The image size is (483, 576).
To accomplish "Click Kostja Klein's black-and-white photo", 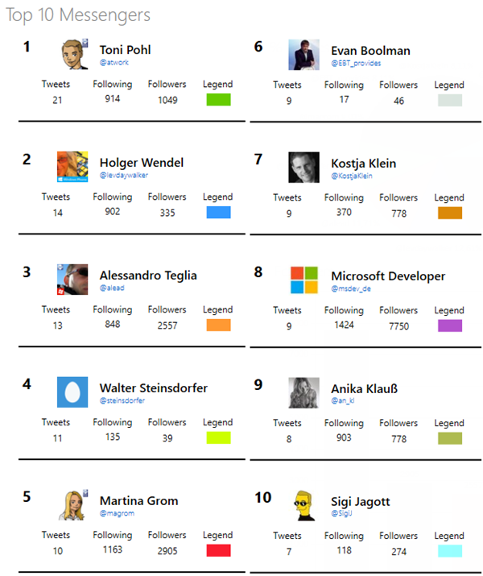I will pyautogui.click(x=304, y=167).
